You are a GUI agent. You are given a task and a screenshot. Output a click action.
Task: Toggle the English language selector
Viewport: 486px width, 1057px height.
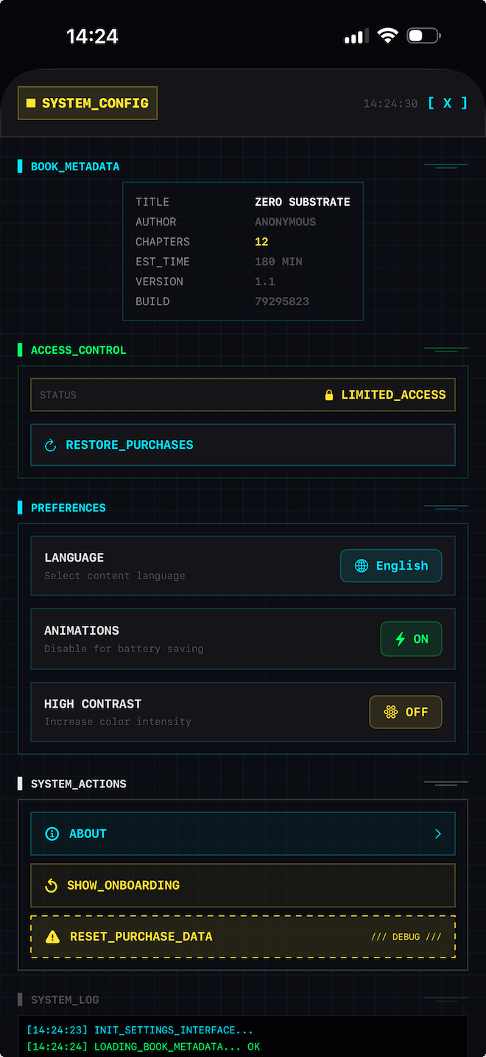(x=391, y=565)
